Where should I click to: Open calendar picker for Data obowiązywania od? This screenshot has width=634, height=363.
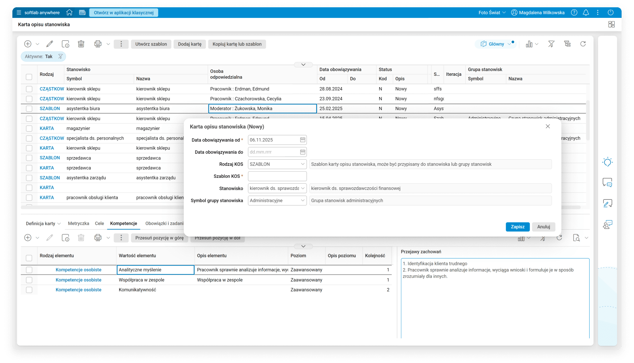pos(302,140)
